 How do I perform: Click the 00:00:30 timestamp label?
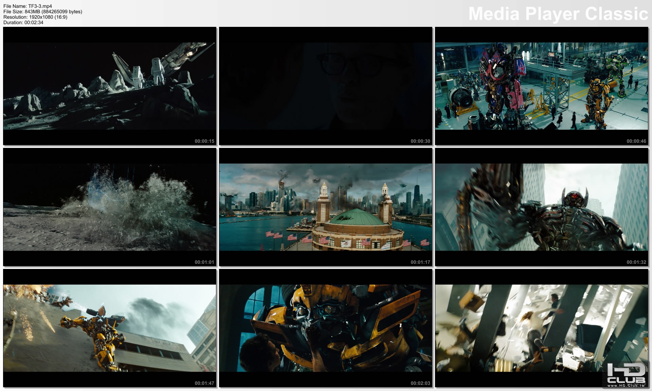(x=420, y=141)
